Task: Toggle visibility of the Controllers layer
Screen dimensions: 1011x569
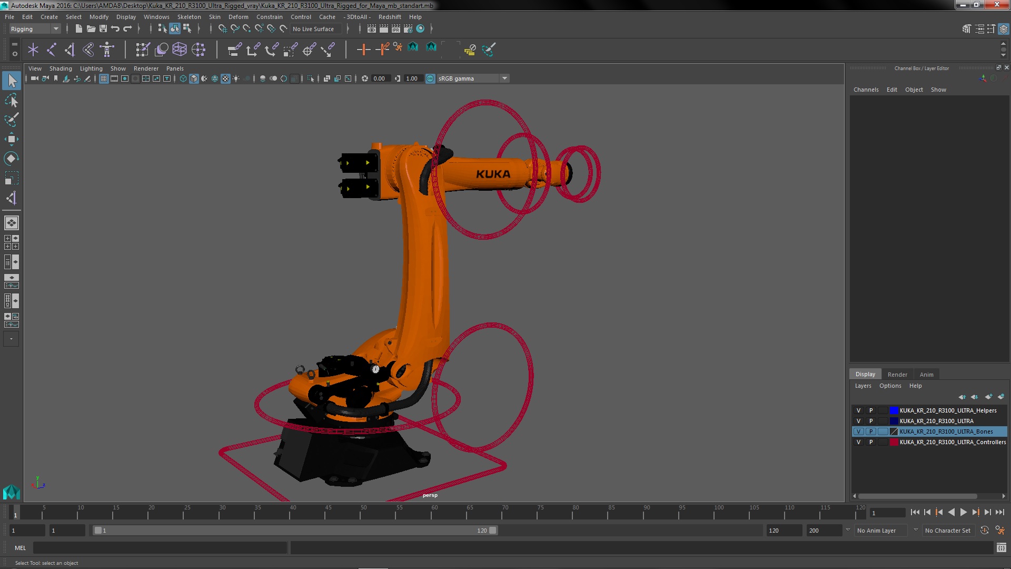Action: [858, 442]
